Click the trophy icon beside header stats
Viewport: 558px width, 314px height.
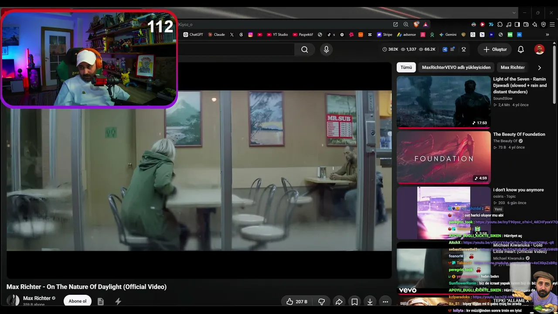(464, 50)
